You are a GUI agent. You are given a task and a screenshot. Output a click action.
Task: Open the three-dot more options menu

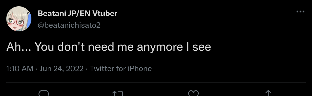pyautogui.click(x=300, y=12)
